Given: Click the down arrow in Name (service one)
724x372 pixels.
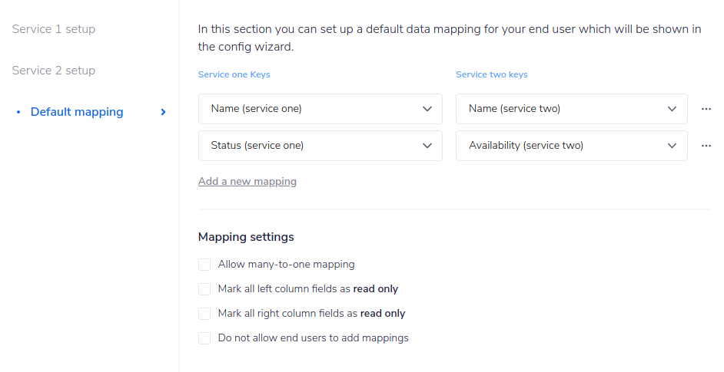Looking at the screenshot, I should (x=427, y=109).
